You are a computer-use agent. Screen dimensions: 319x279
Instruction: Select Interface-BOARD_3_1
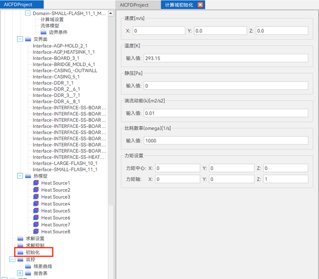(x=56, y=58)
